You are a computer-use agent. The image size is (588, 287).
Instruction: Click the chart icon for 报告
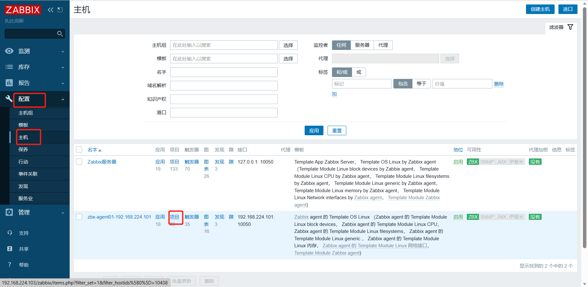pyautogui.click(x=9, y=83)
